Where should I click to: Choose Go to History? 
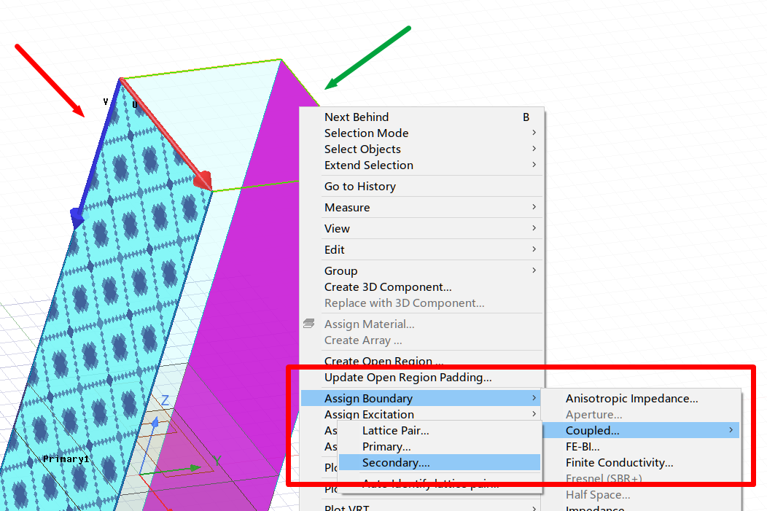pyautogui.click(x=421, y=187)
